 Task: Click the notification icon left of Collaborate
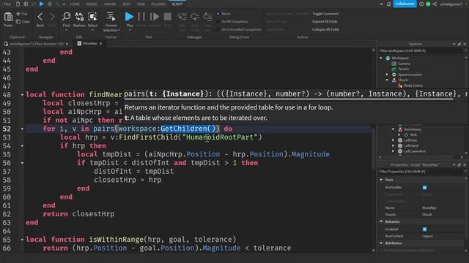389,4
